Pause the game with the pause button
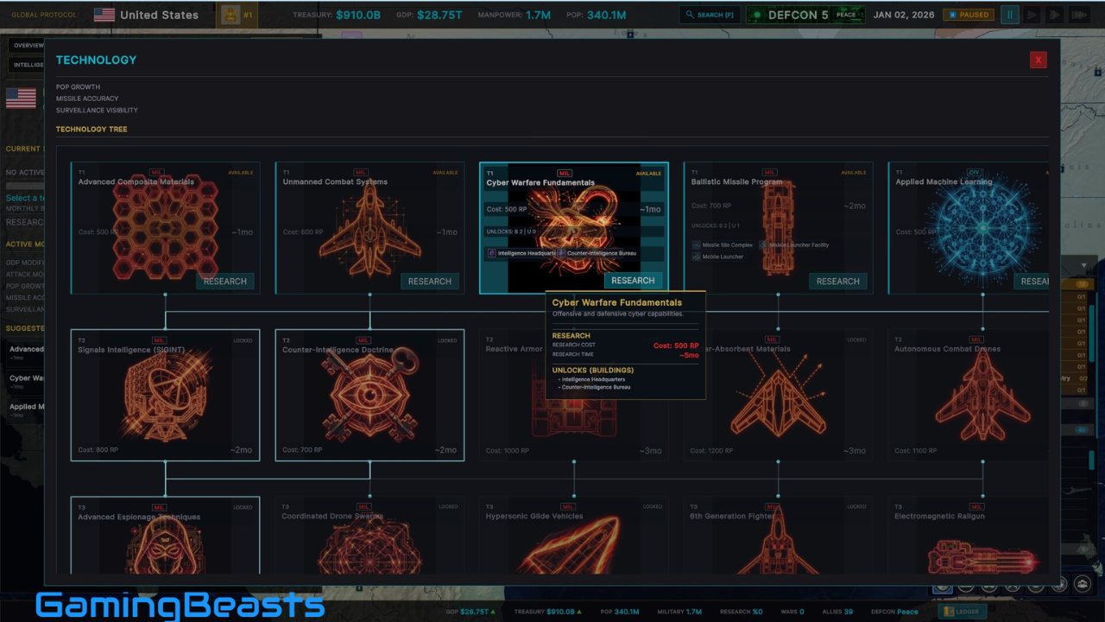This screenshot has height=622, width=1105. [x=1009, y=15]
